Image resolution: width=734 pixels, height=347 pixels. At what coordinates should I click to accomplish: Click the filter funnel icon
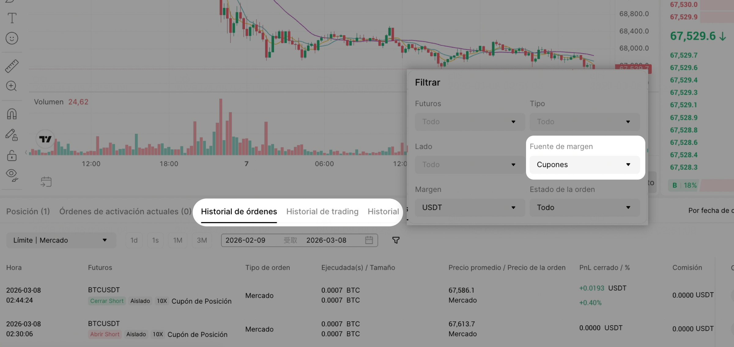(396, 240)
